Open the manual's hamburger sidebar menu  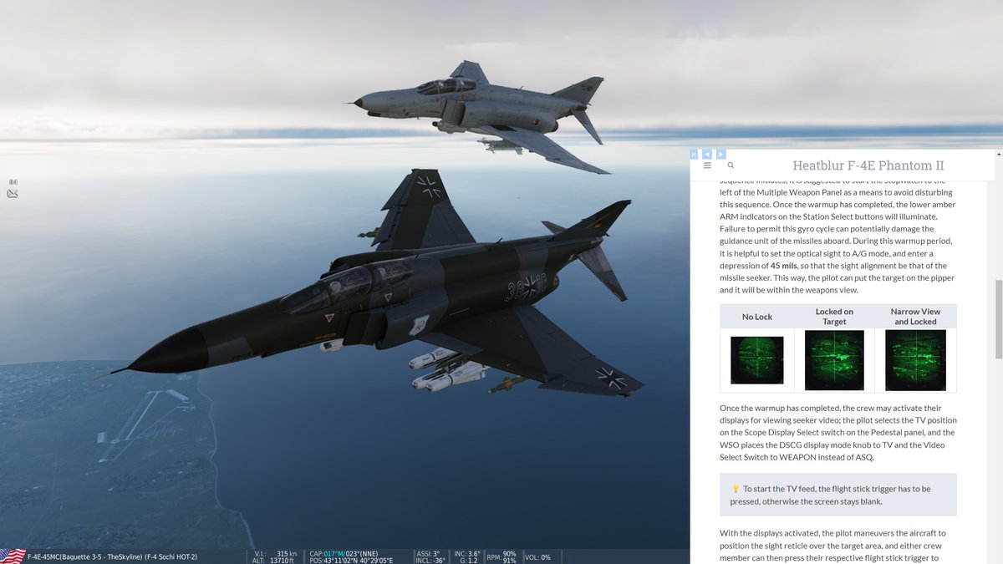[x=707, y=165]
